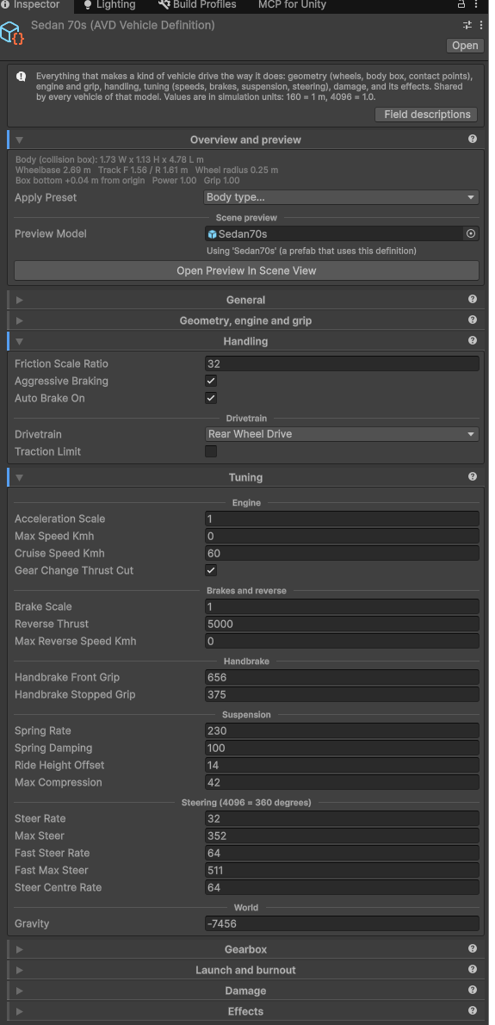The height and width of the screenshot is (1025, 495).
Task: Click help icon for Tuning section
Action: pos(473,476)
